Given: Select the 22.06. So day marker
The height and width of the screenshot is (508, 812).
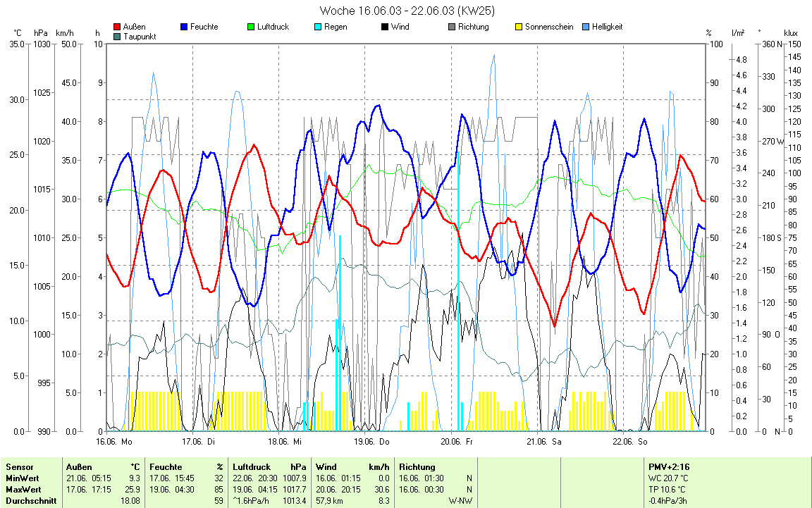Looking at the screenshot, I should tap(629, 442).
